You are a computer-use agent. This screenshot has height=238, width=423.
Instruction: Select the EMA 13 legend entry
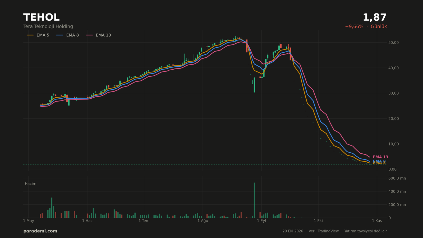coord(98,35)
